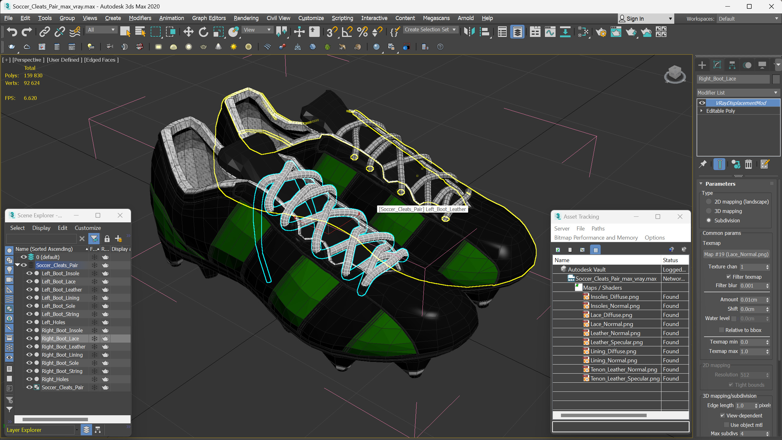
Task: Open the Modifier List dropdown
Action: [738, 93]
